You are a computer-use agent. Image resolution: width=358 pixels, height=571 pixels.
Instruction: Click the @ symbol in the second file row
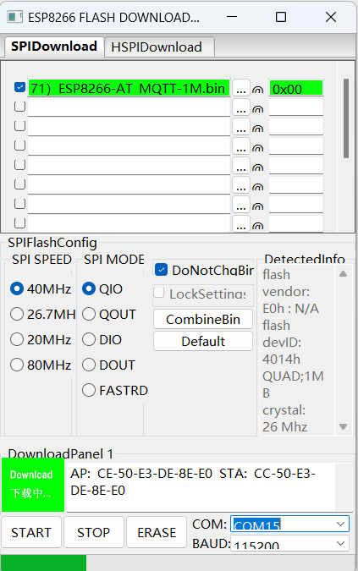258,109
